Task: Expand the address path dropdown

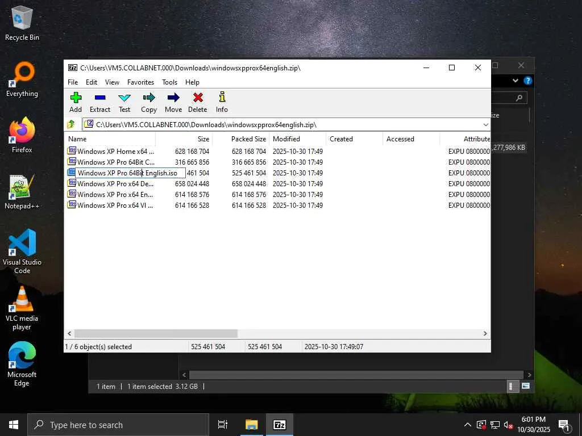Action: coord(485,124)
